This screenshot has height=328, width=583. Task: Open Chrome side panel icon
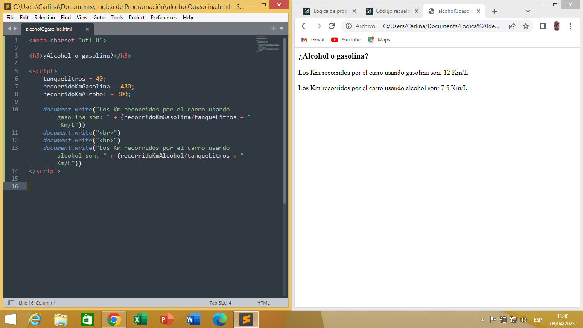543,26
